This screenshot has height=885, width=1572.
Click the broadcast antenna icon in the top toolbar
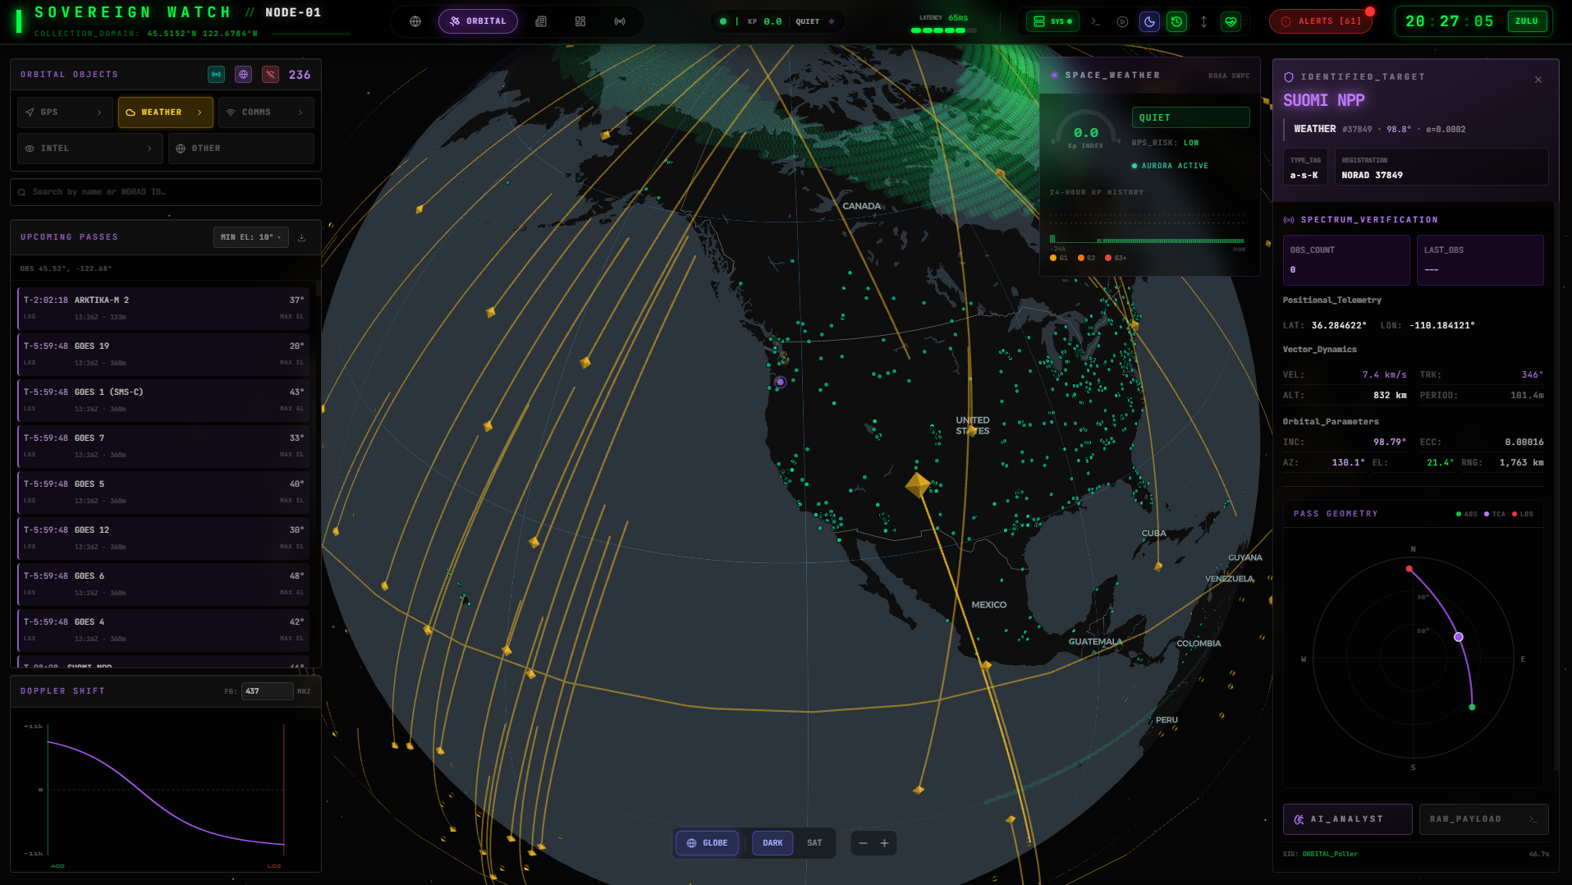[620, 21]
